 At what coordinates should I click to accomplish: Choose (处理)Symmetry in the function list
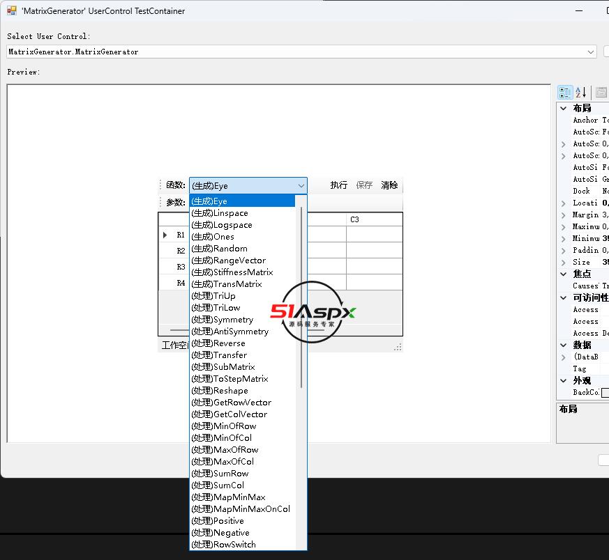(x=223, y=320)
